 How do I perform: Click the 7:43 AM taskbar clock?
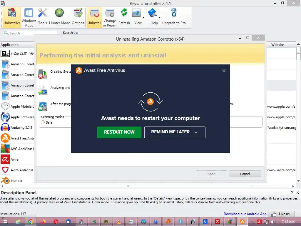(x=288, y=222)
